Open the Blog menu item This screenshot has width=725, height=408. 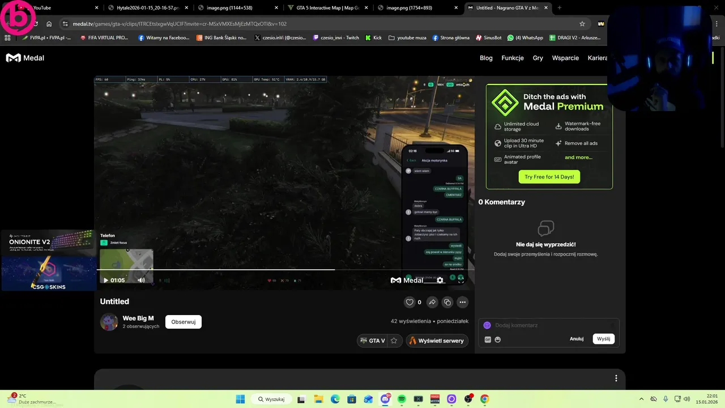click(486, 58)
